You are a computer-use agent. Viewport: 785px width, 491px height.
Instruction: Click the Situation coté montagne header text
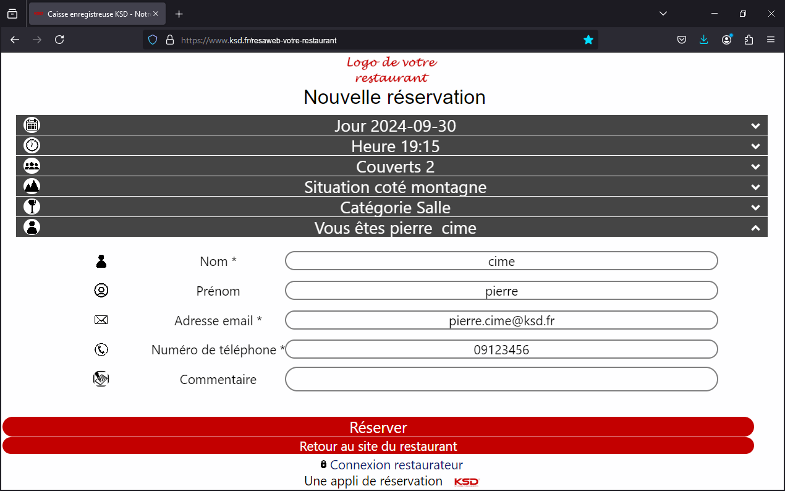(x=395, y=187)
